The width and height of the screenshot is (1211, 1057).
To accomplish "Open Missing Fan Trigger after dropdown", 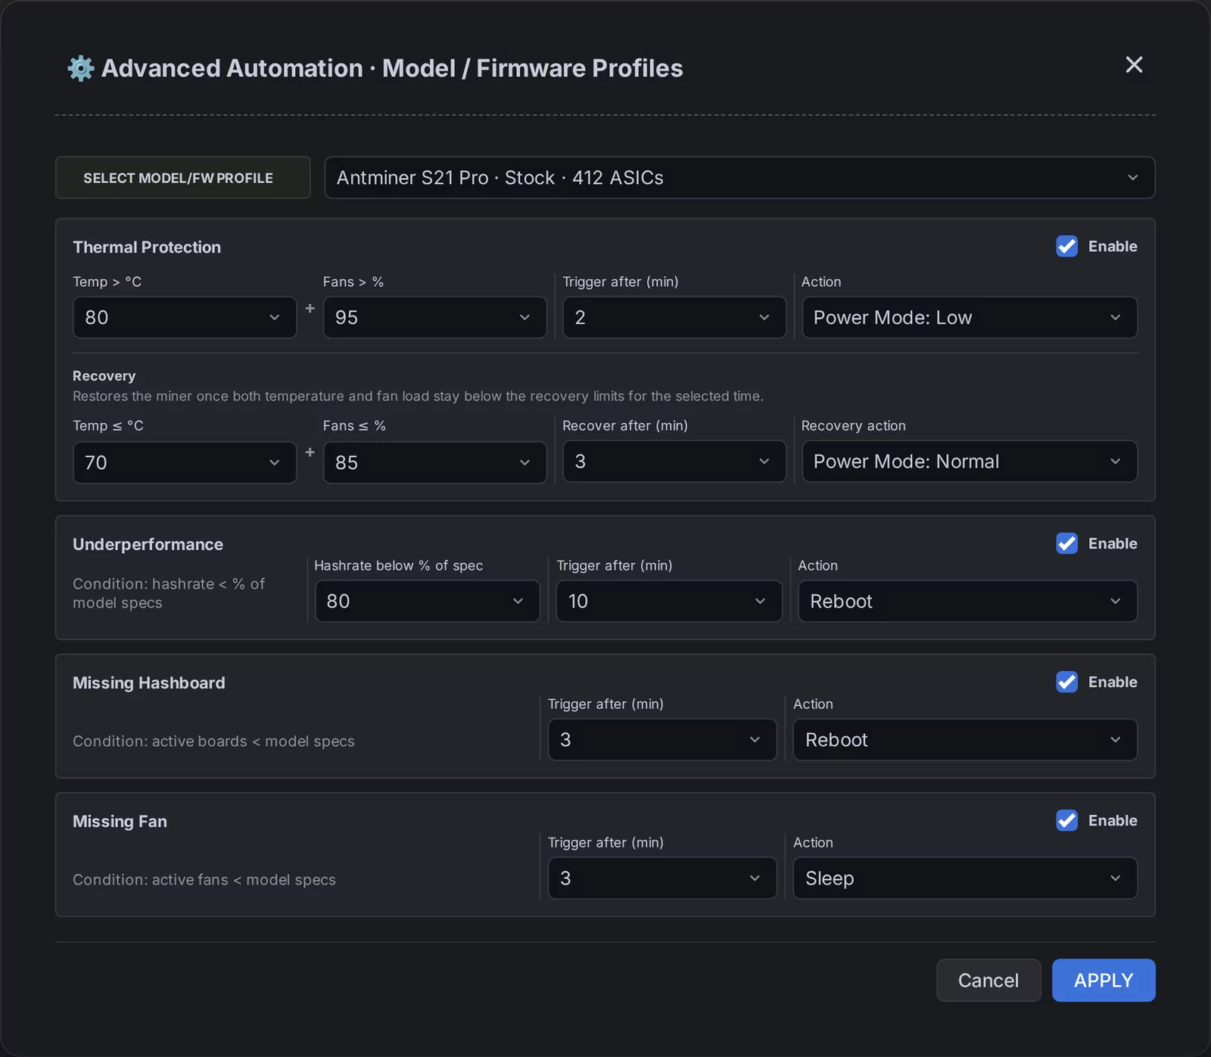I will pos(662,878).
